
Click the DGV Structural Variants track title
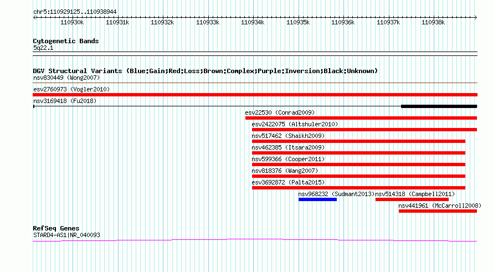tap(206, 71)
